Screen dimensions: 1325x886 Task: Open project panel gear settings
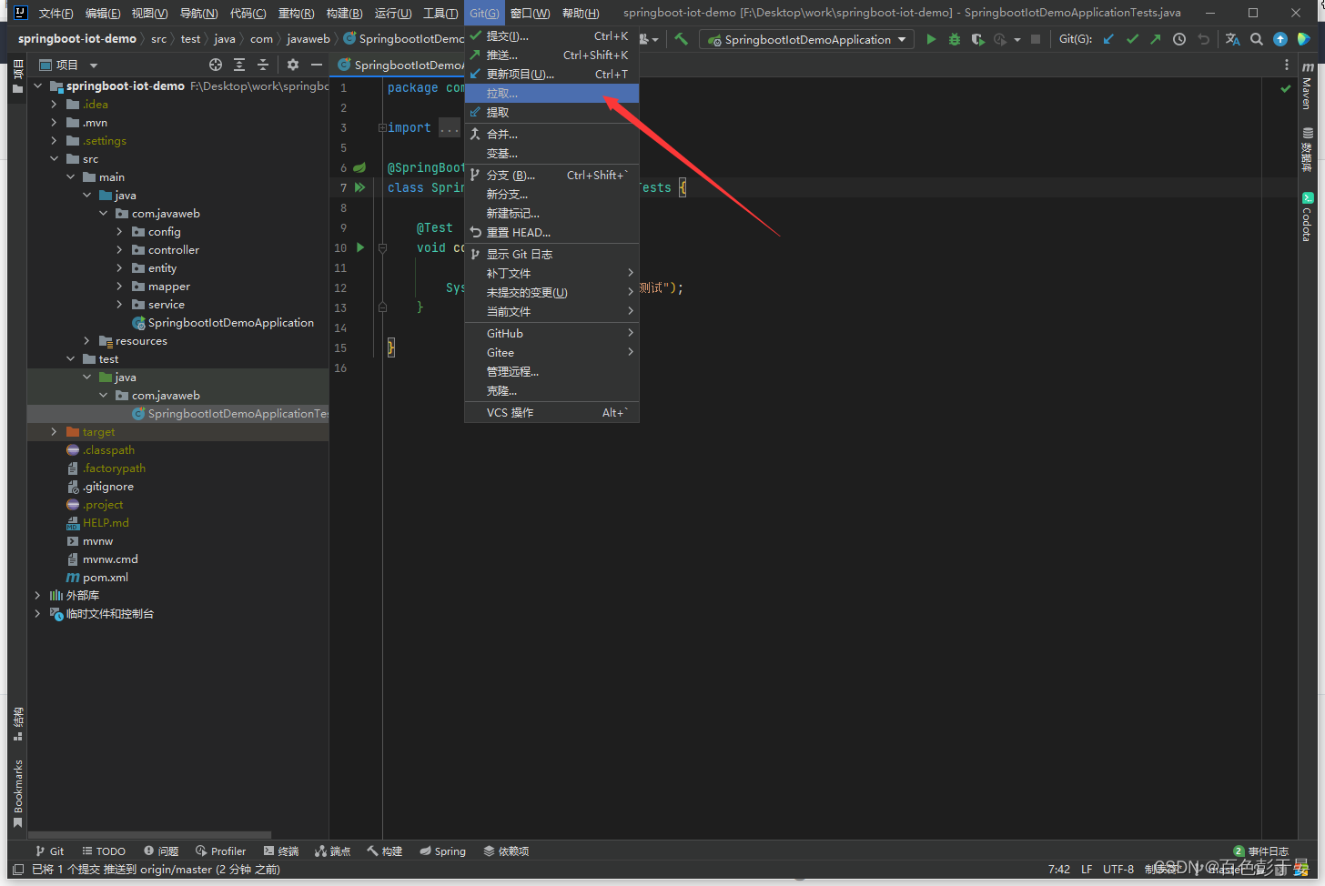[x=292, y=65]
